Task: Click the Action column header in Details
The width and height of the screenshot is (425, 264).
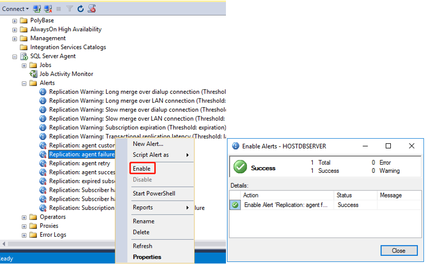Action: 251,195
